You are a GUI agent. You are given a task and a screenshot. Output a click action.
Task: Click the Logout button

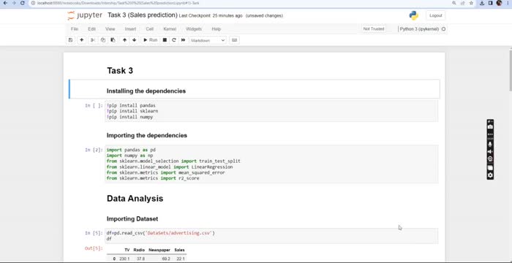[436, 15]
